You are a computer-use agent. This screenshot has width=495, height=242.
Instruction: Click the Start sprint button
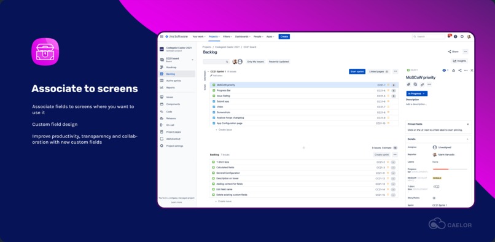coord(357,71)
